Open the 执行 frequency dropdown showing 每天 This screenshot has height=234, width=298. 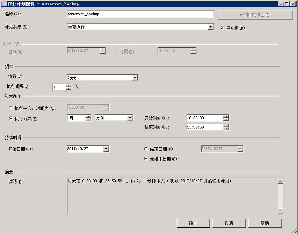(135, 77)
